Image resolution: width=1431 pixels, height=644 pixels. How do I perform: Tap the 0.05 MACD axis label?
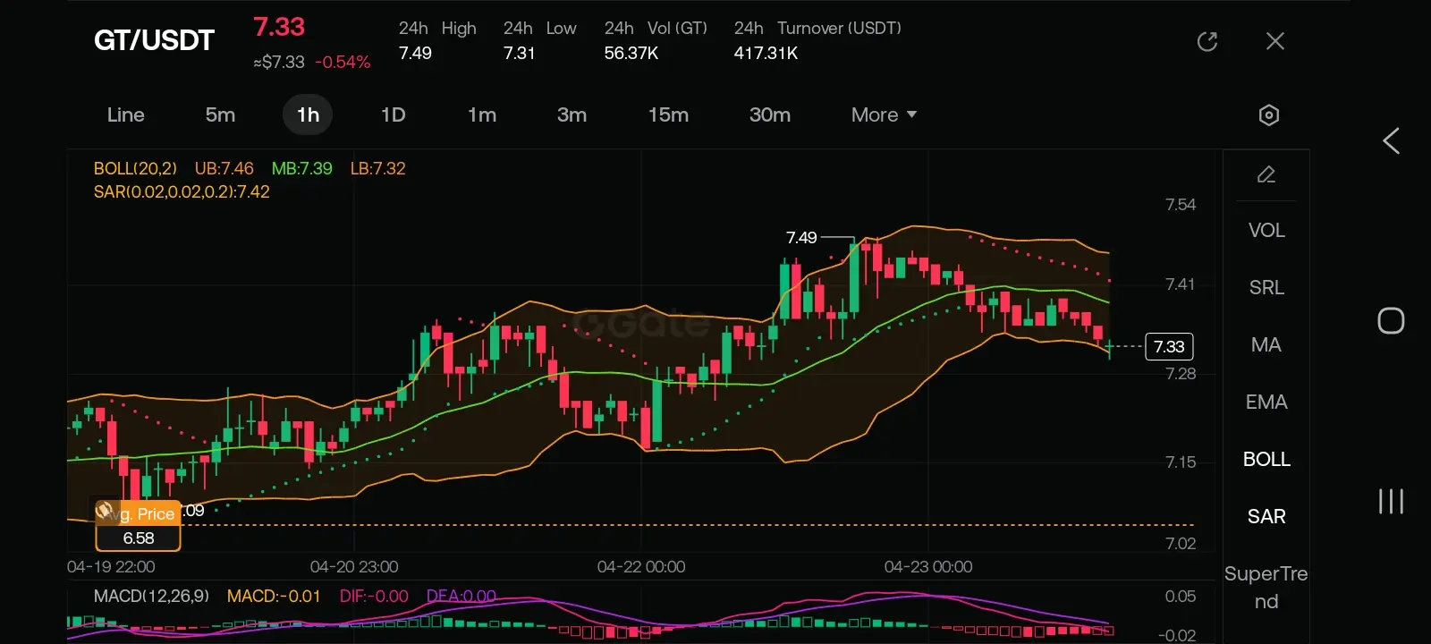1181,597
